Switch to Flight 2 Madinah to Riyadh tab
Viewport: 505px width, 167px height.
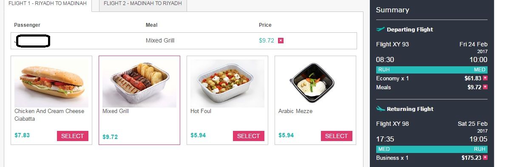143,5
